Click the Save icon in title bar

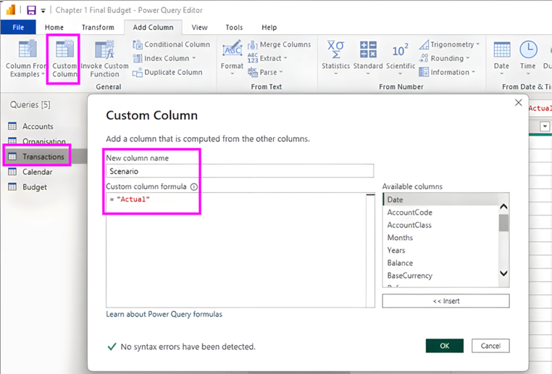[x=31, y=10]
